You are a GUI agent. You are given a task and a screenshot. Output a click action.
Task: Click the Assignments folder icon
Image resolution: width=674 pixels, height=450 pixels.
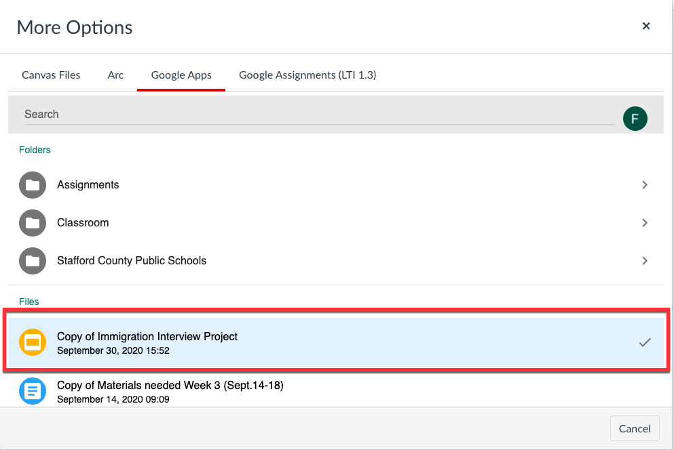(x=32, y=185)
